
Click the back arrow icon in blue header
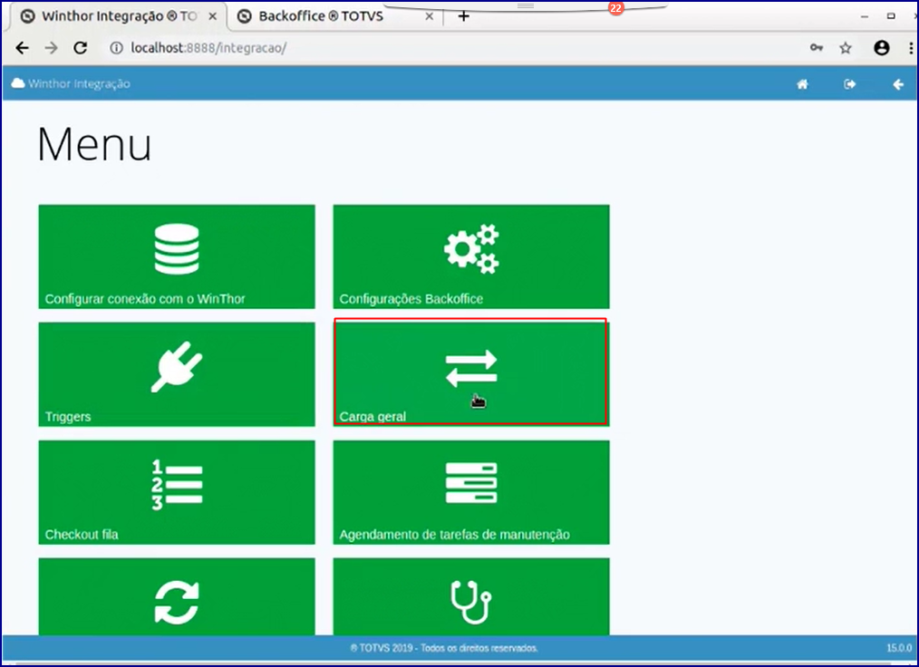coord(898,84)
